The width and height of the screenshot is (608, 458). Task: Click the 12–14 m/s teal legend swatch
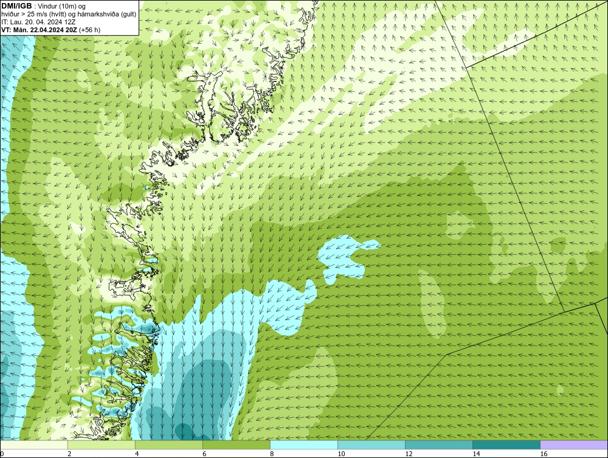(x=439, y=445)
